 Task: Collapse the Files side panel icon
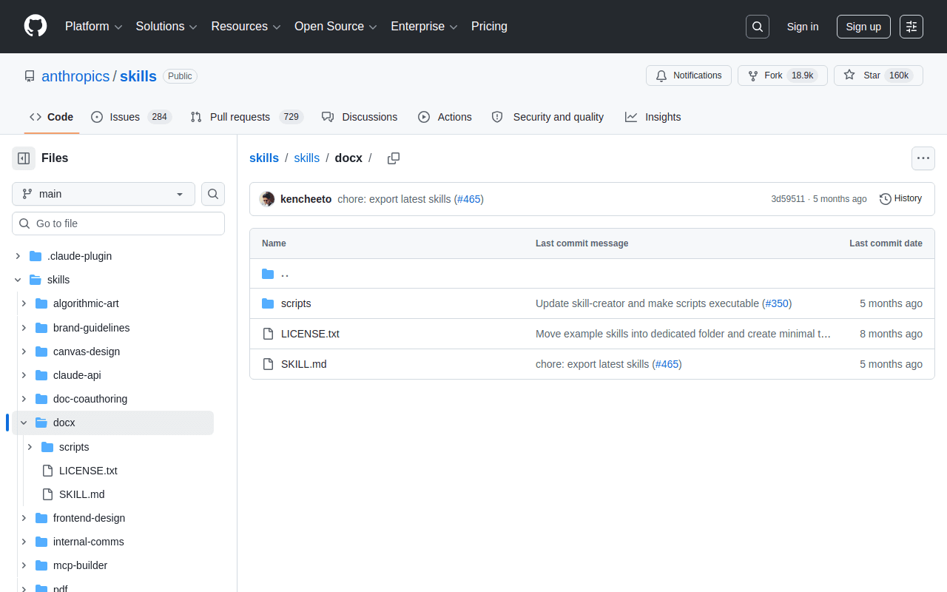click(x=24, y=158)
